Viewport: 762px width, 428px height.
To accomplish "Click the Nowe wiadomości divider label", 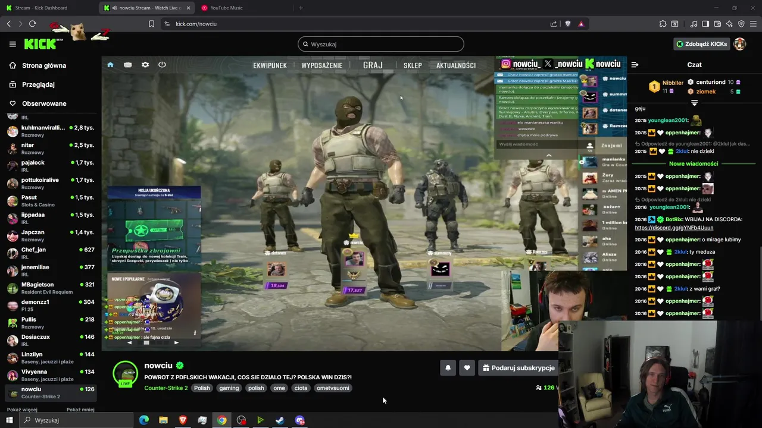I will pyautogui.click(x=694, y=163).
